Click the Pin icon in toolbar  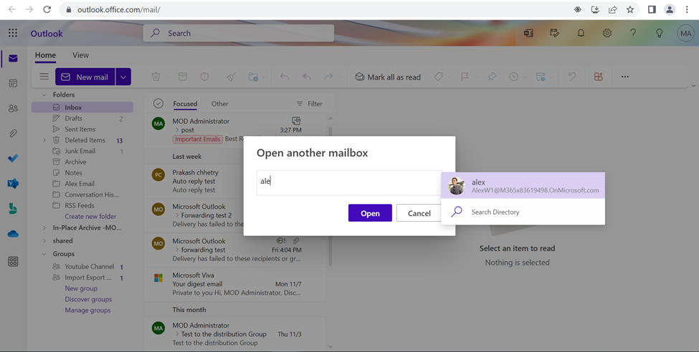coord(492,77)
